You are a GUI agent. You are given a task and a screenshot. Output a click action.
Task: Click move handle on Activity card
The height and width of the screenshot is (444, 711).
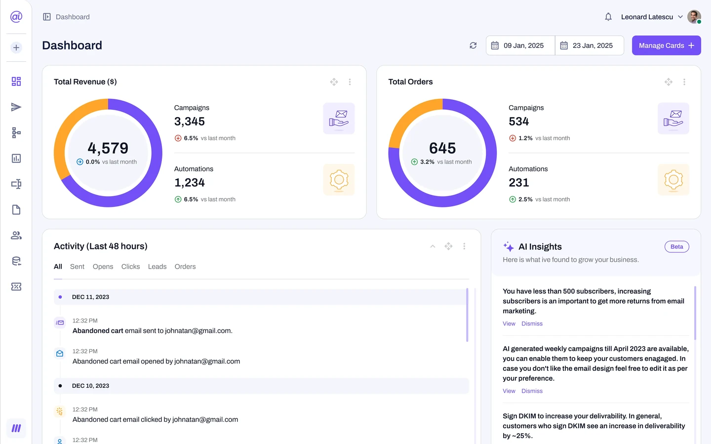[x=448, y=246]
